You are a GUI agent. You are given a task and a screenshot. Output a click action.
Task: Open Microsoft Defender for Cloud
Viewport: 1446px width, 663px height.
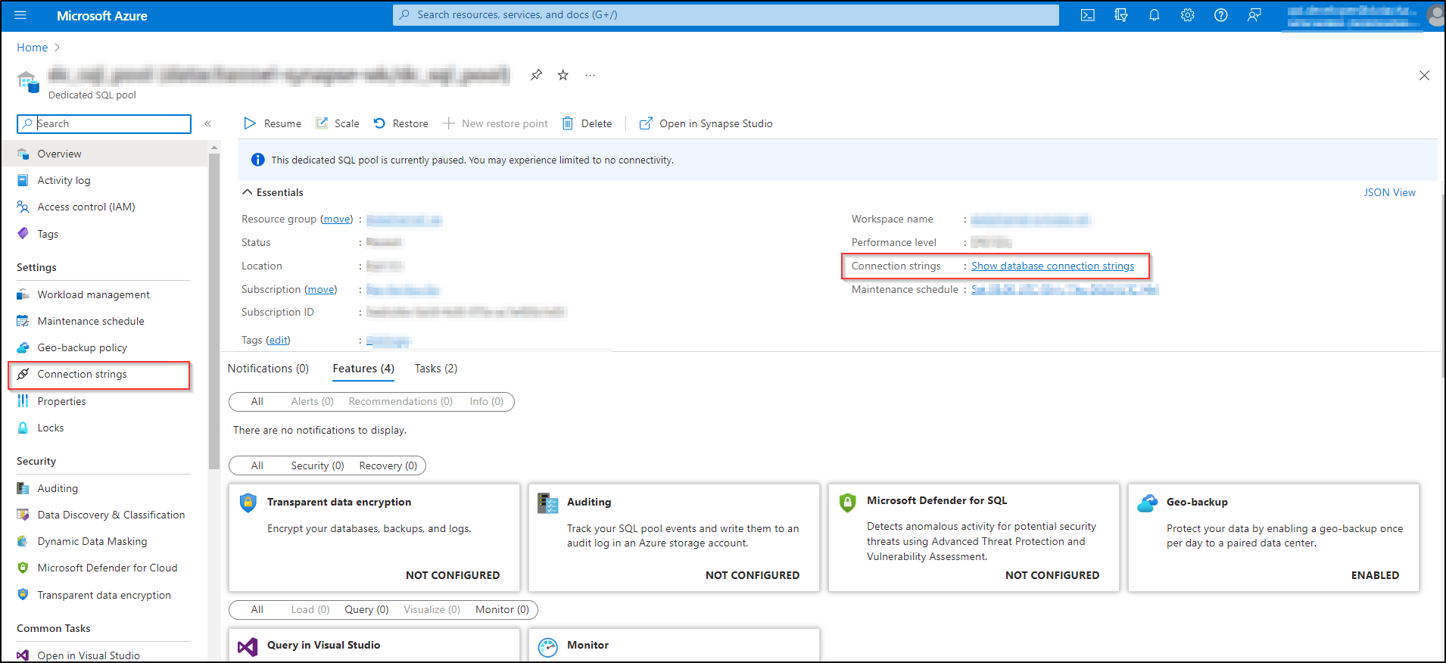[104, 568]
